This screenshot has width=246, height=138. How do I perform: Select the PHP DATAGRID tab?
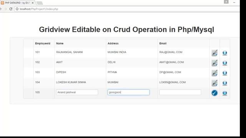pyautogui.click(x=17, y=3)
